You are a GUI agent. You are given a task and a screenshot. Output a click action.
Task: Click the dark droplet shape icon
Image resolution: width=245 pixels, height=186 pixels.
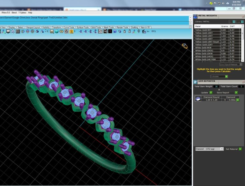coord(37,31)
